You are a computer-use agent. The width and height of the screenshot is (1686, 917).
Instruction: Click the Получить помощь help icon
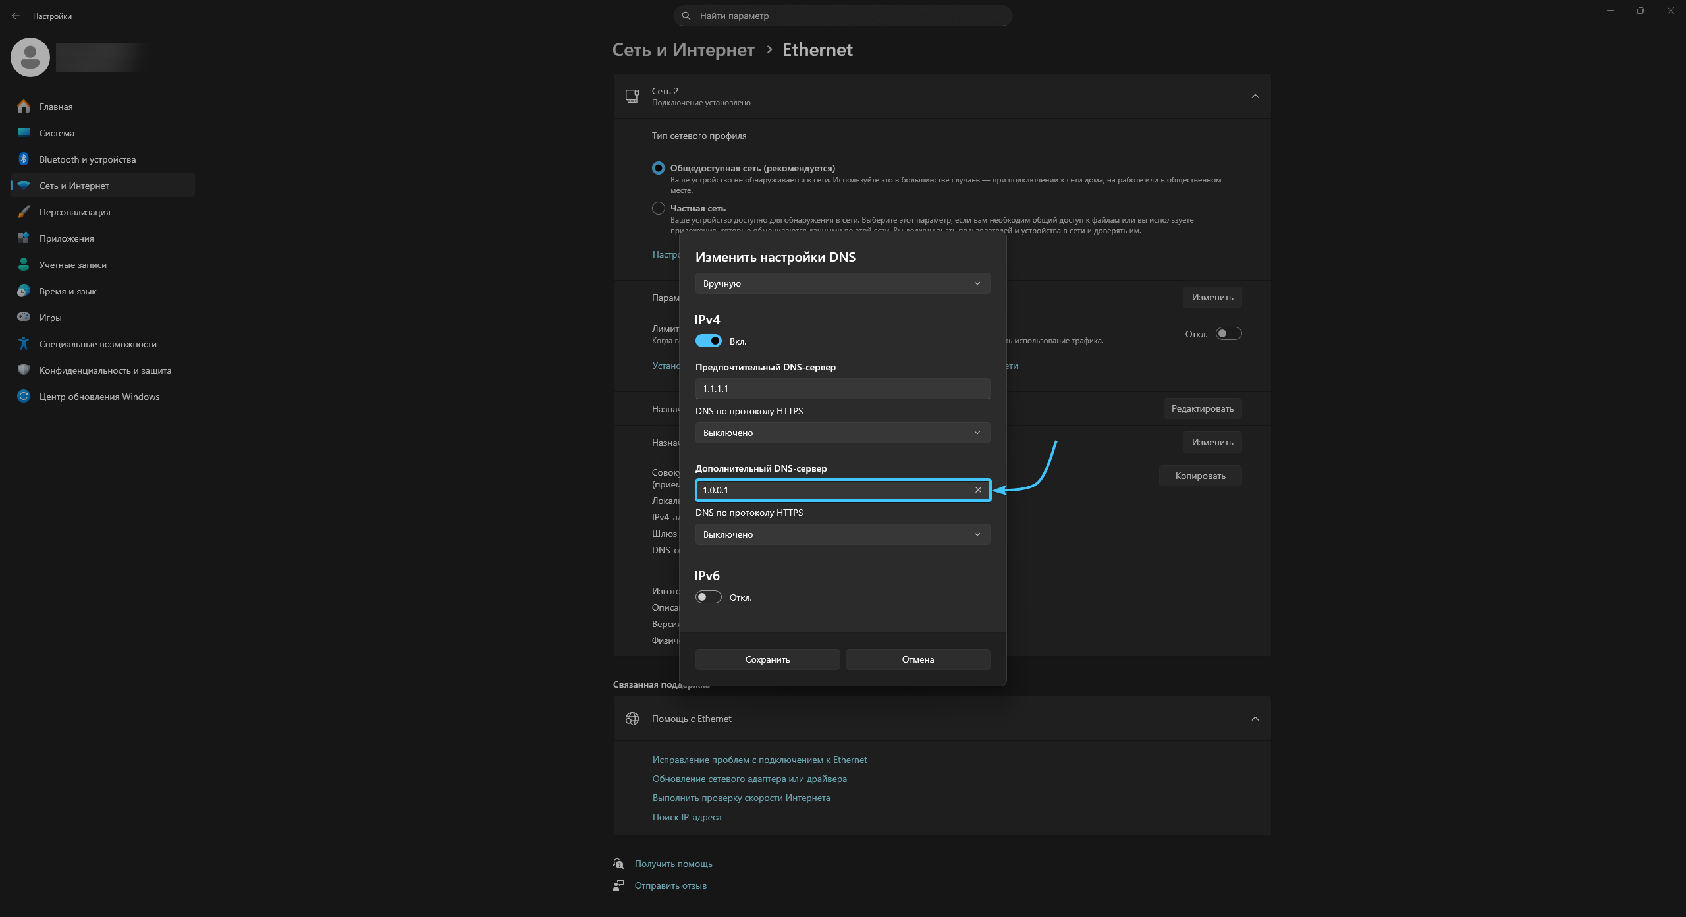tap(618, 864)
